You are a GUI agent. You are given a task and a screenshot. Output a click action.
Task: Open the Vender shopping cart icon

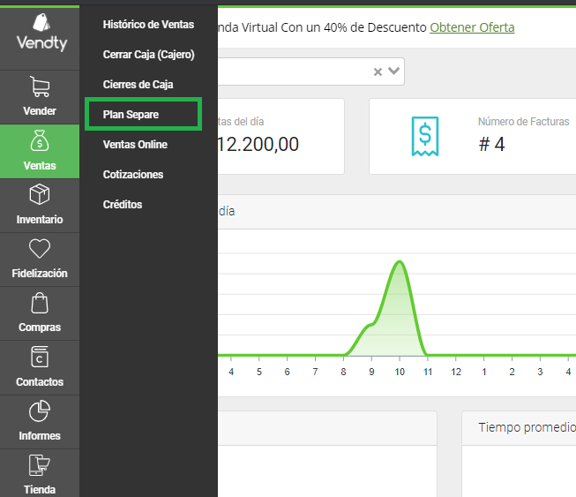tap(40, 87)
